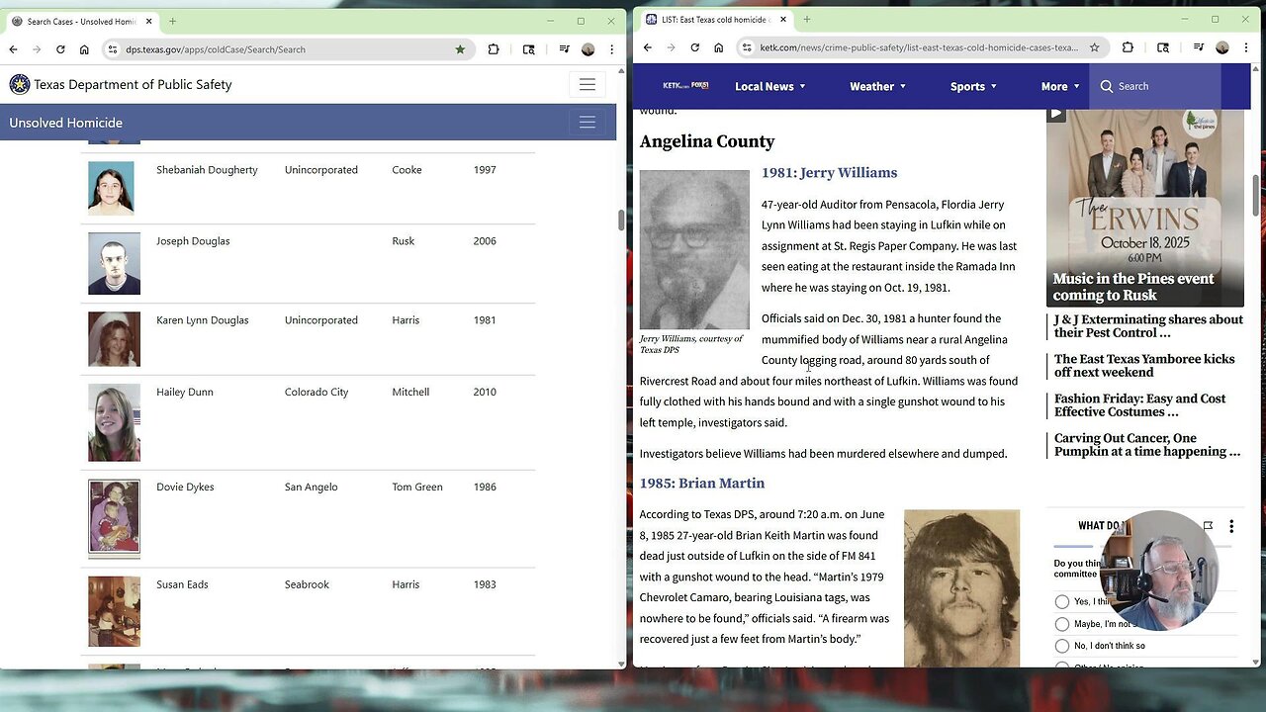
Task: Open the Unsolved Homicide heading link
Action: coord(66,123)
